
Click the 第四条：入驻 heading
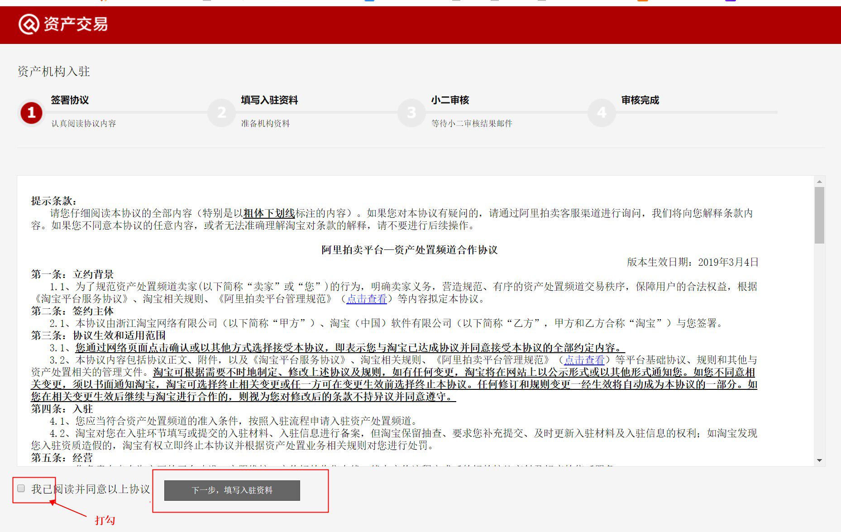[62, 409]
